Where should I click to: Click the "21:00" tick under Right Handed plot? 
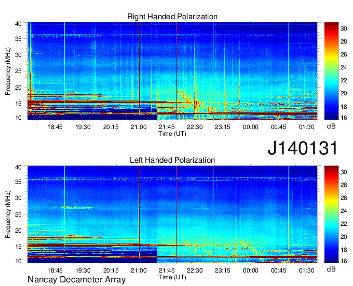[139, 127]
